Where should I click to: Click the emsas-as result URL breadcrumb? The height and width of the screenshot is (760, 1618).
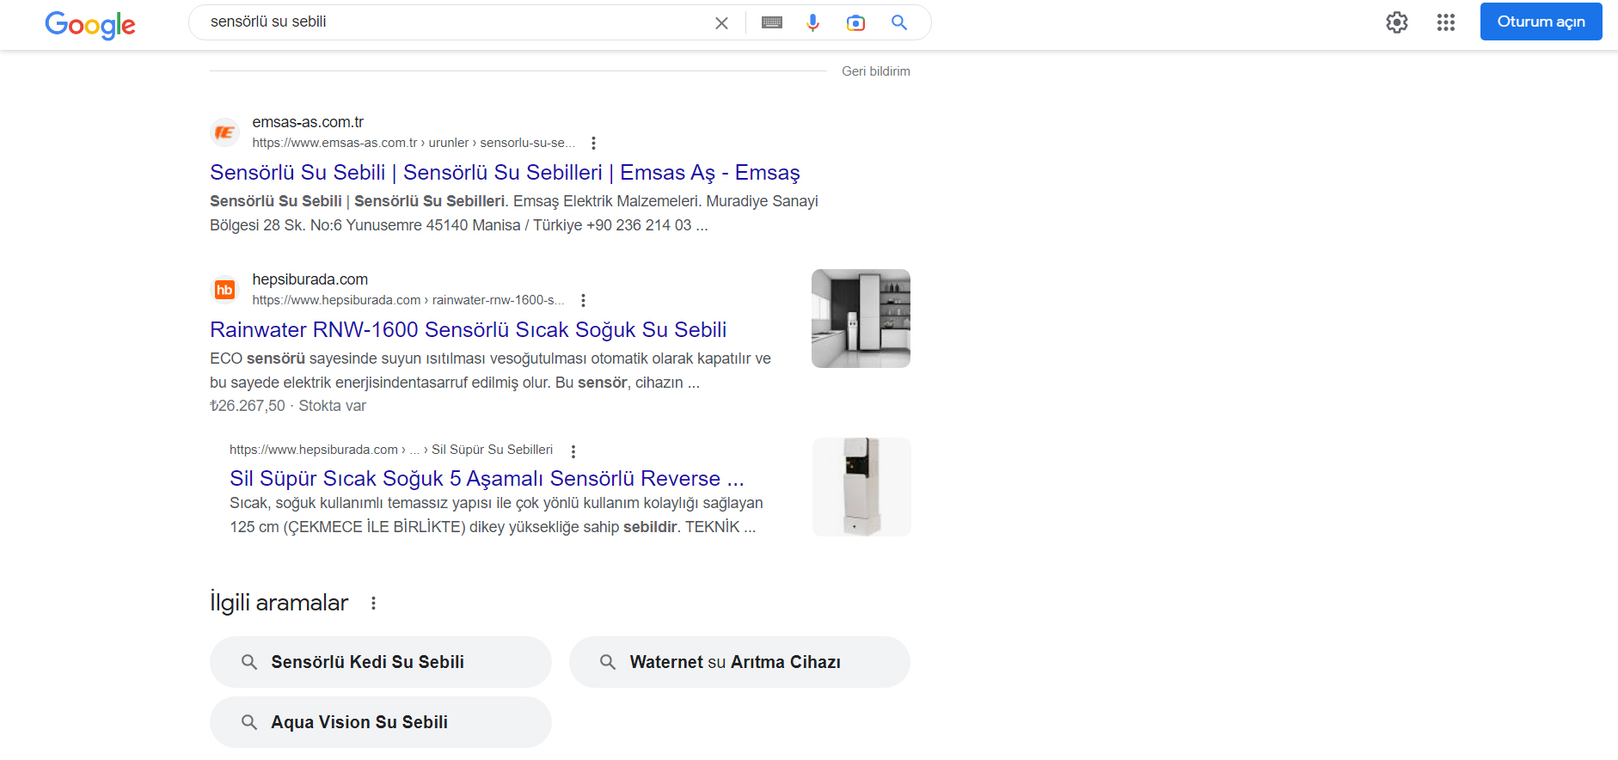414,143
